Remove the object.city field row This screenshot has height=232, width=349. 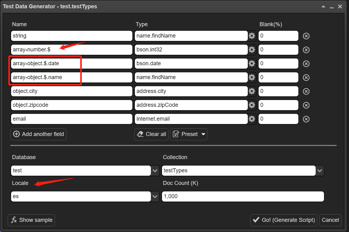306,91
